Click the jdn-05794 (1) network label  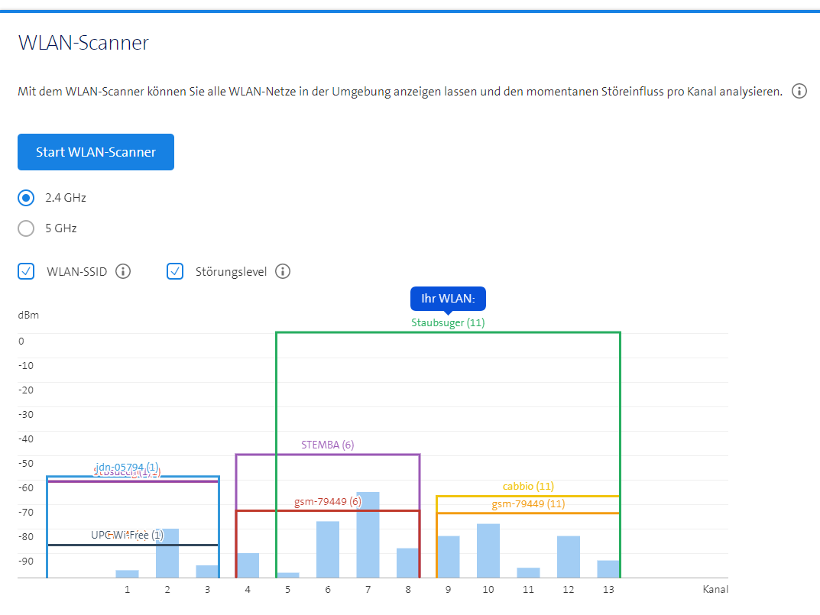pos(127,466)
